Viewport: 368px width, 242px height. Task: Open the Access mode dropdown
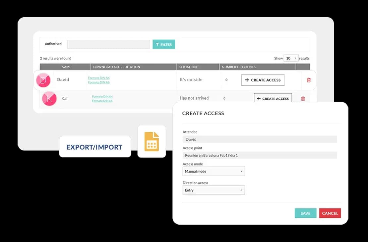(214, 171)
